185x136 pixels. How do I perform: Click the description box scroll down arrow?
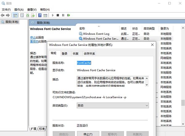(147, 85)
